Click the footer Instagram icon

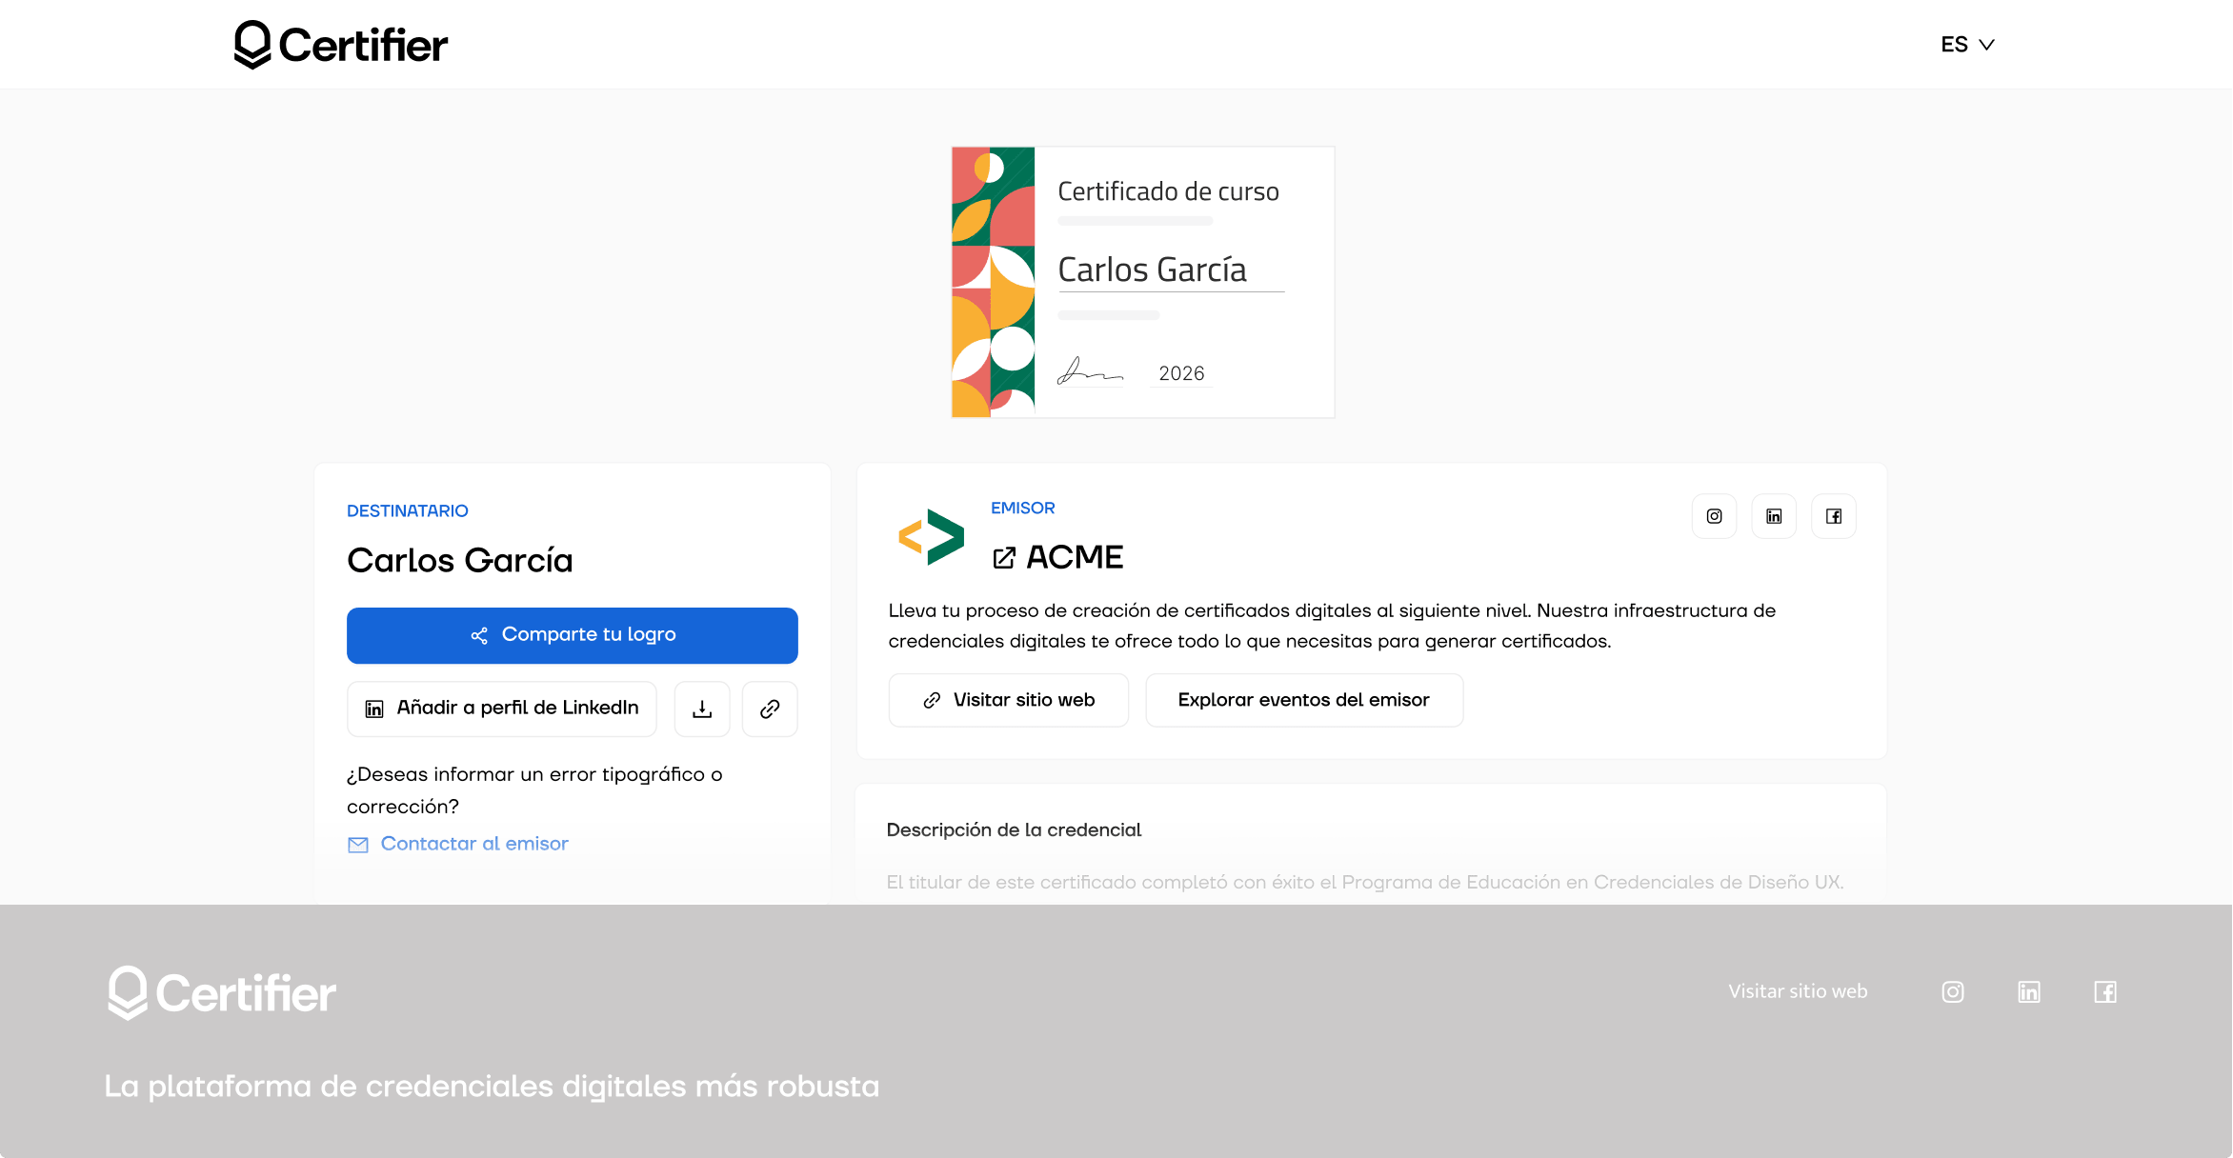tap(1953, 992)
